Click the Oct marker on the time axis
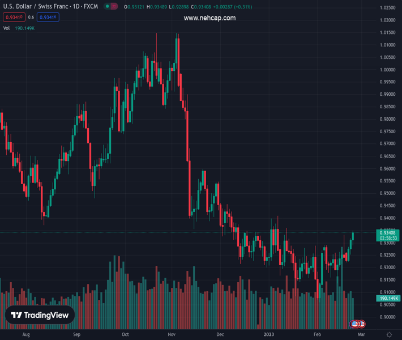 (126, 335)
